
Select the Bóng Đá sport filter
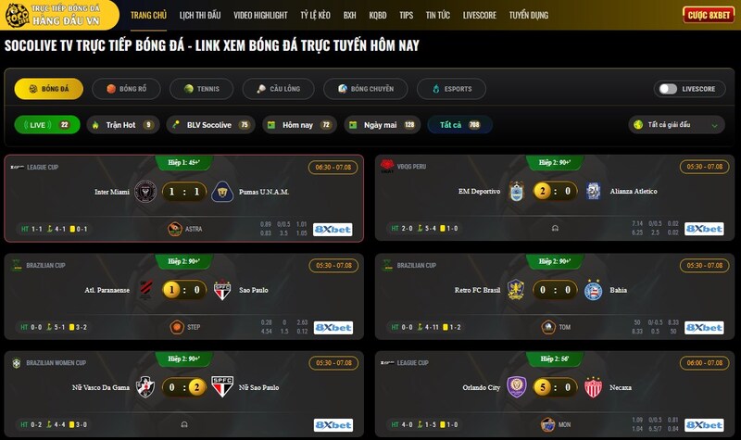pyautogui.click(x=49, y=89)
